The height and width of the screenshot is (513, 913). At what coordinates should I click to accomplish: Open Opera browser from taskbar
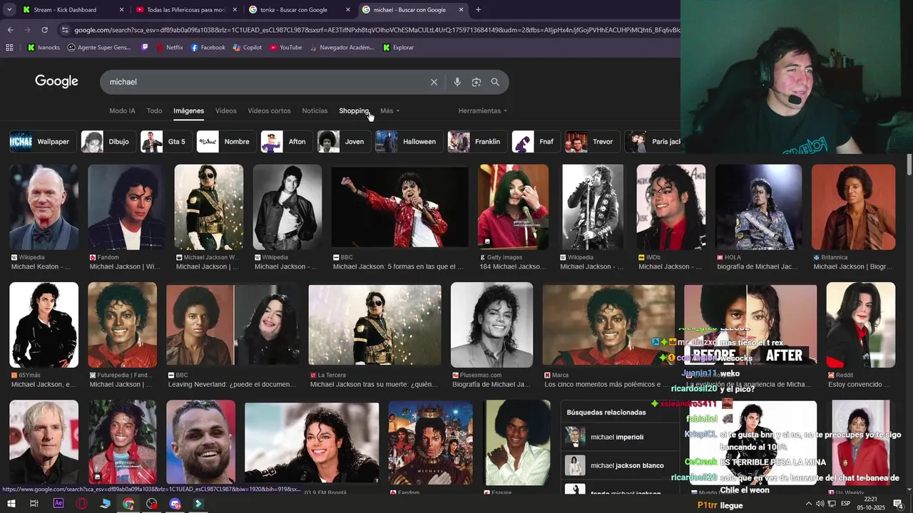(82, 504)
